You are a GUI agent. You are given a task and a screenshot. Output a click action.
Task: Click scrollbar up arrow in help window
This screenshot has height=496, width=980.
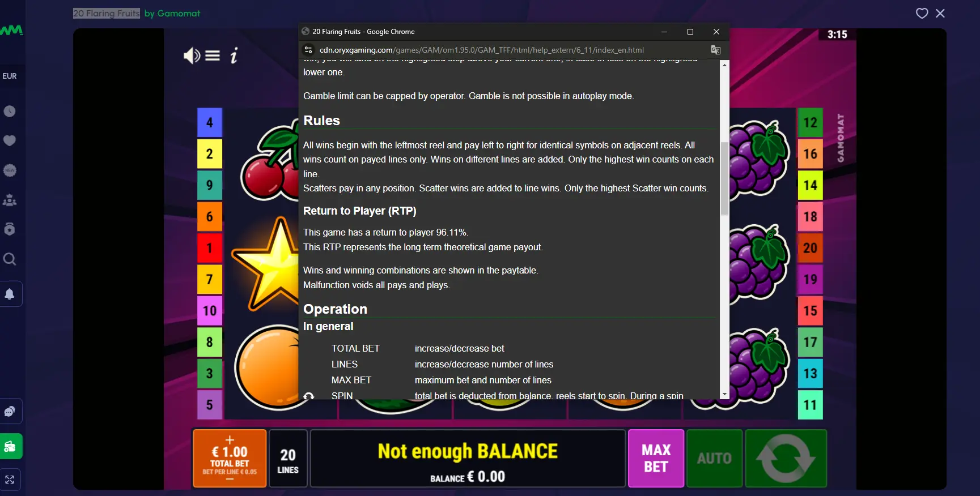(724, 65)
